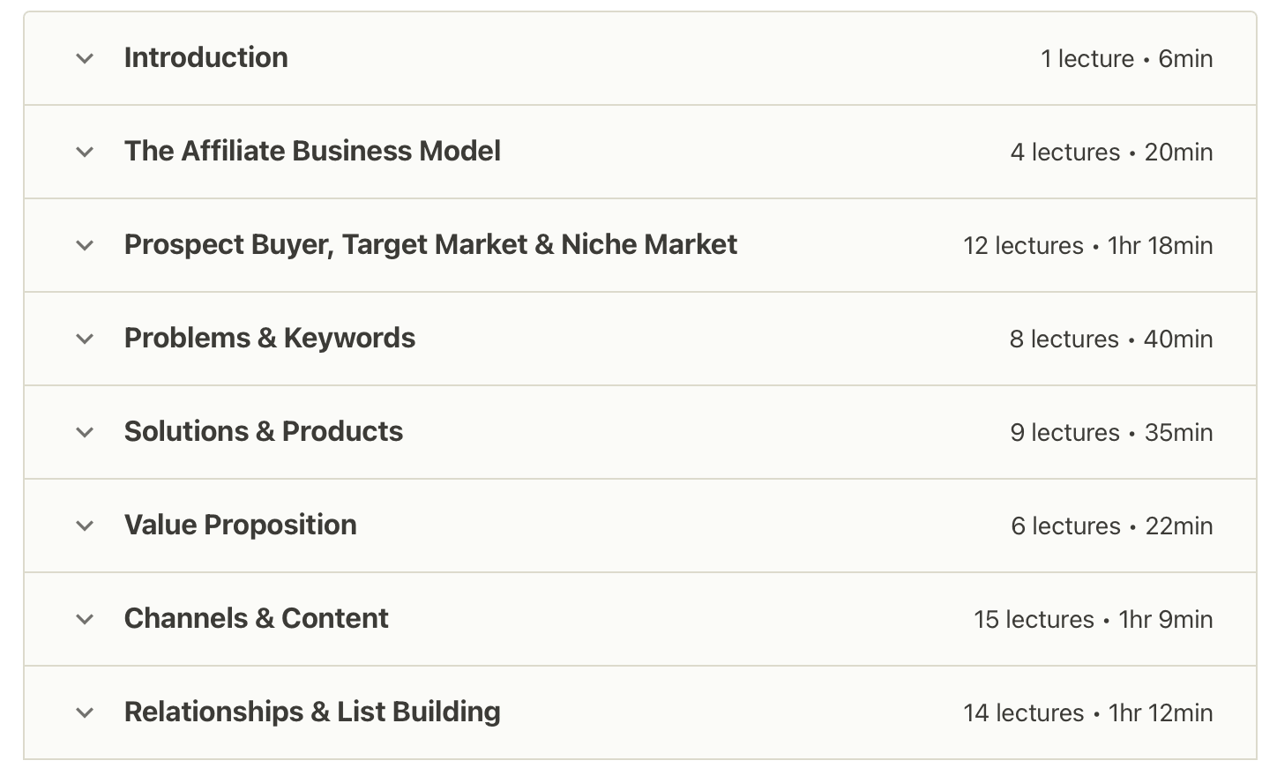Toggle the Problems & Keywords chevron arrow

tap(85, 339)
